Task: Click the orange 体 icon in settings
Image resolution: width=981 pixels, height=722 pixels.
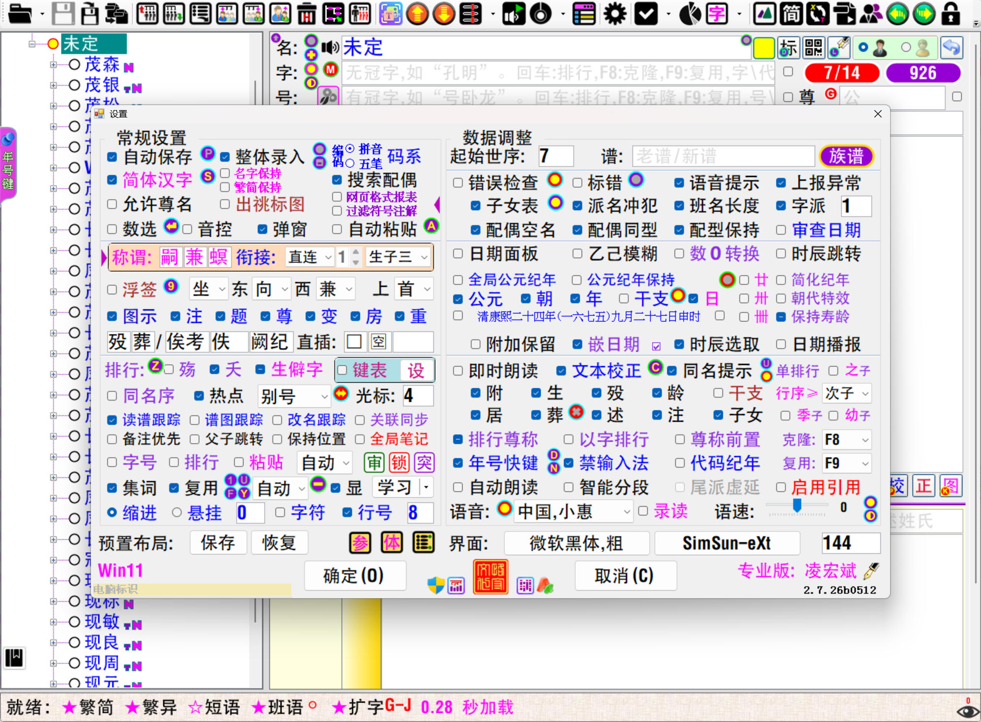Action: point(392,543)
